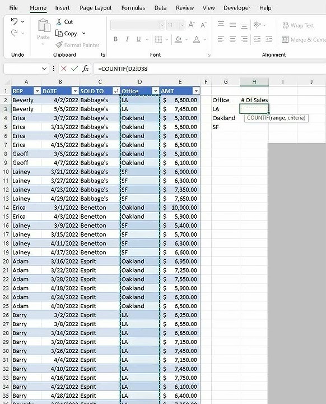This screenshot has height=404, width=326.
Task: Open the File tab
Action: click(13, 8)
